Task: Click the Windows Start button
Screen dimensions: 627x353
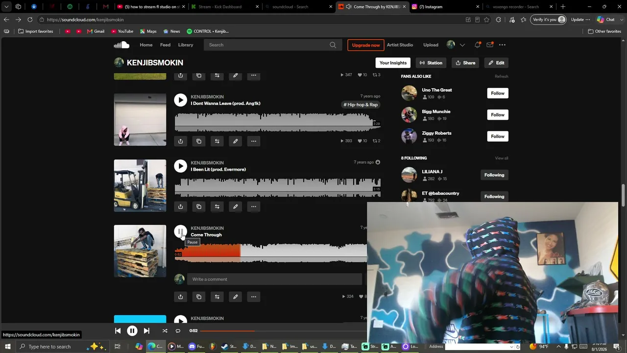Action: click(8, 347)
